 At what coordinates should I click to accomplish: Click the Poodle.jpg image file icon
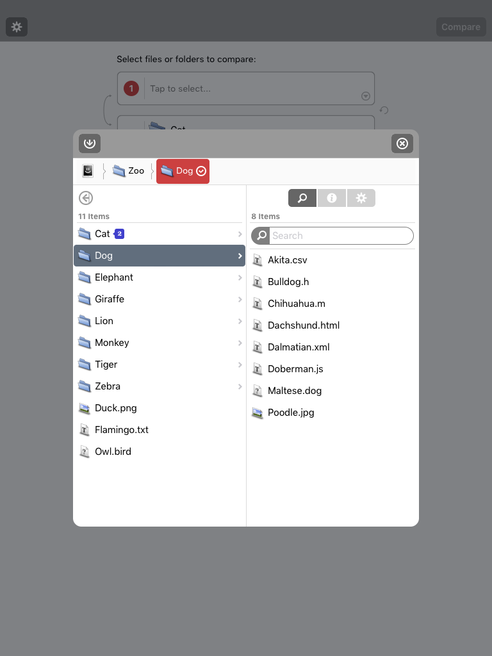coord(258,413)
